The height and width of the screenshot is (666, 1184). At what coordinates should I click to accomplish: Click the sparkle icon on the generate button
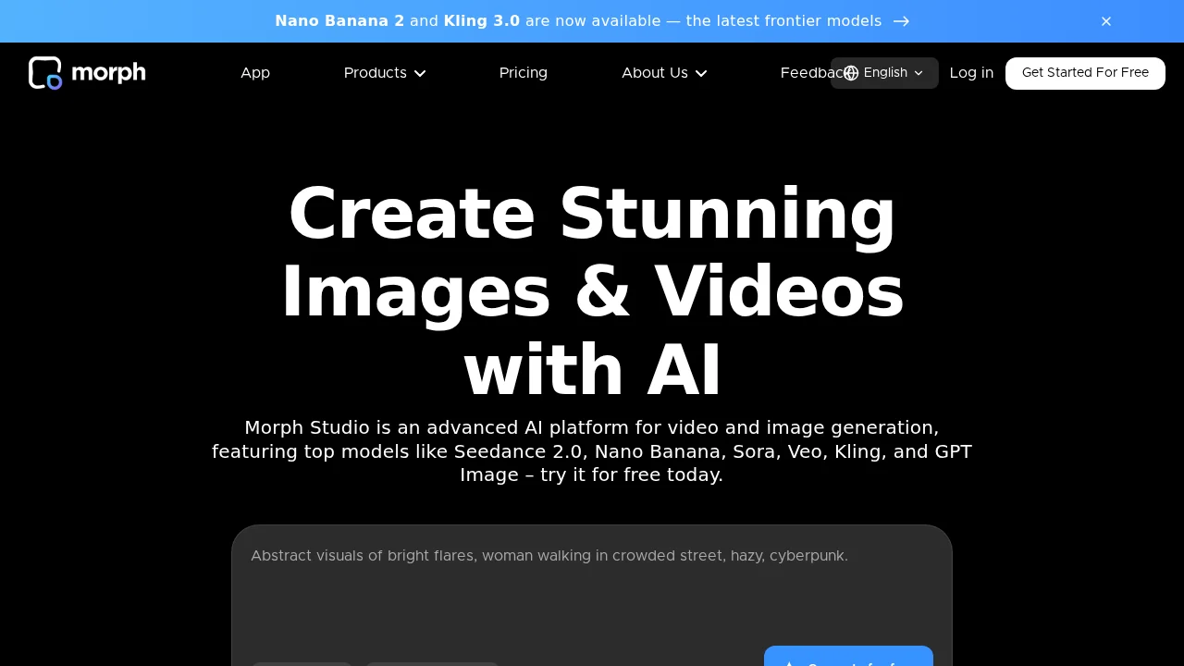[788, 664]
